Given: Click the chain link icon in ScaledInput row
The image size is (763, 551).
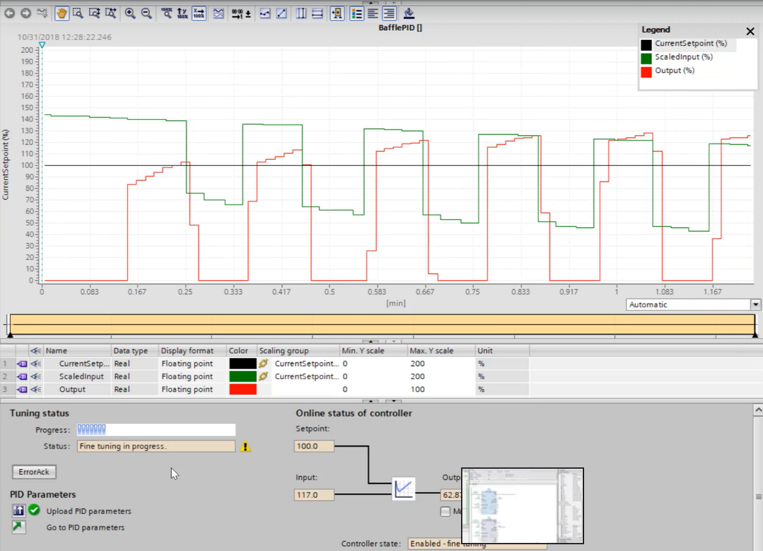Looking at the screenshot, I should coord(263,376).
